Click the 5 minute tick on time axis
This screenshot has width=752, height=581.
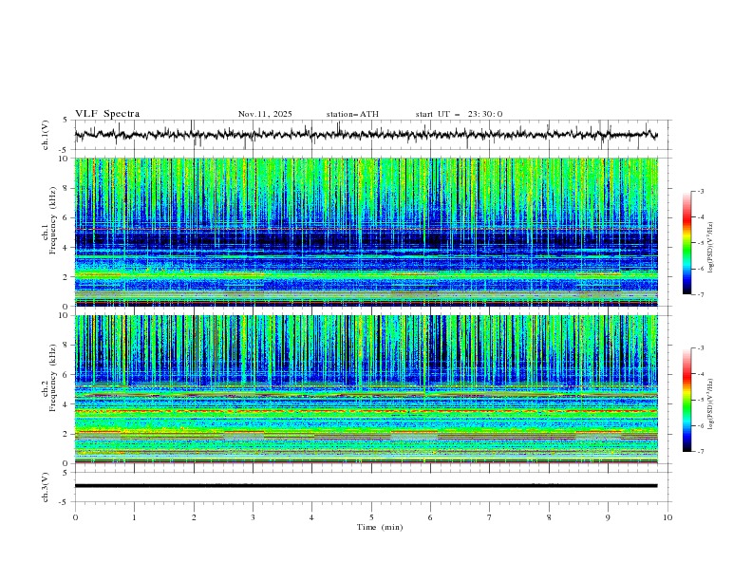(371, 517)
